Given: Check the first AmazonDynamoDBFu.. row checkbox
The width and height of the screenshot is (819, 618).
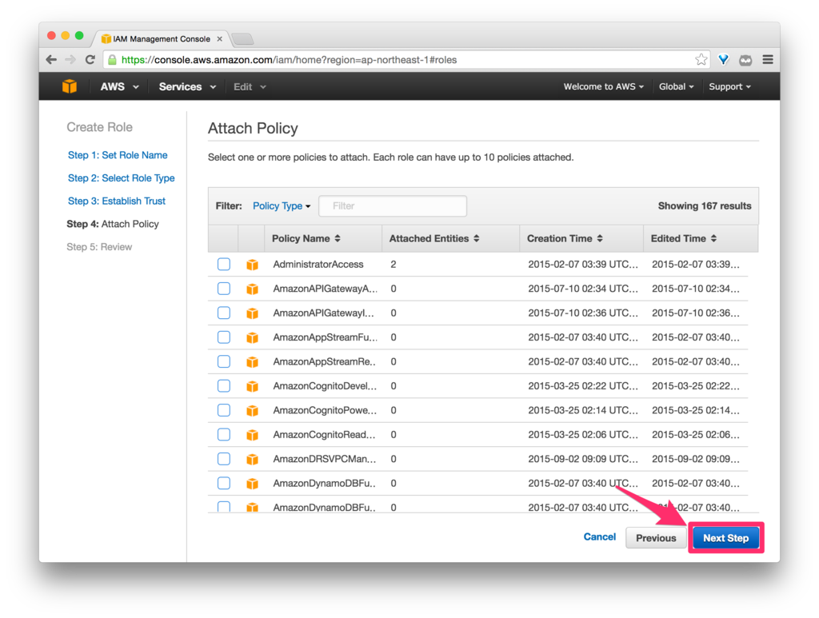Looking at the screenshot, I should pos(224,484).
